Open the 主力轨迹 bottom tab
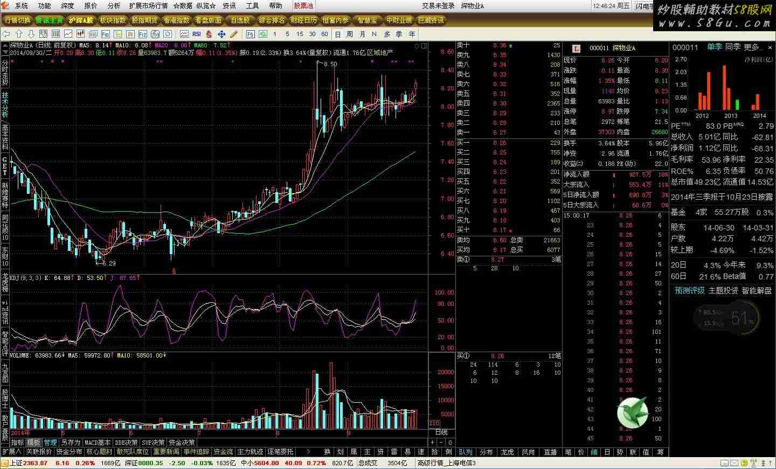Screen dimensions: 776x469 (251, 452)
